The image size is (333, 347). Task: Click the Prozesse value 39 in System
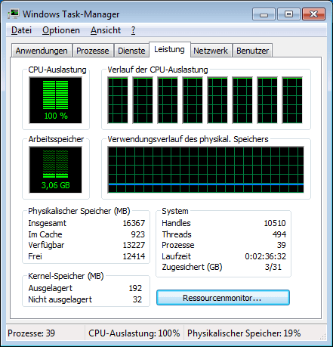tap(282, 245)
